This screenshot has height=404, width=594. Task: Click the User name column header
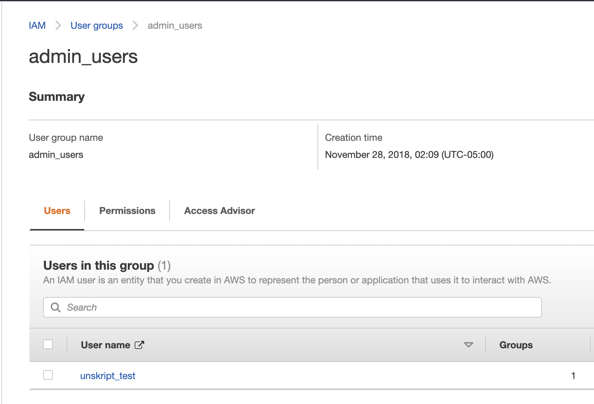pyautogui.click(x=106, y=345)
